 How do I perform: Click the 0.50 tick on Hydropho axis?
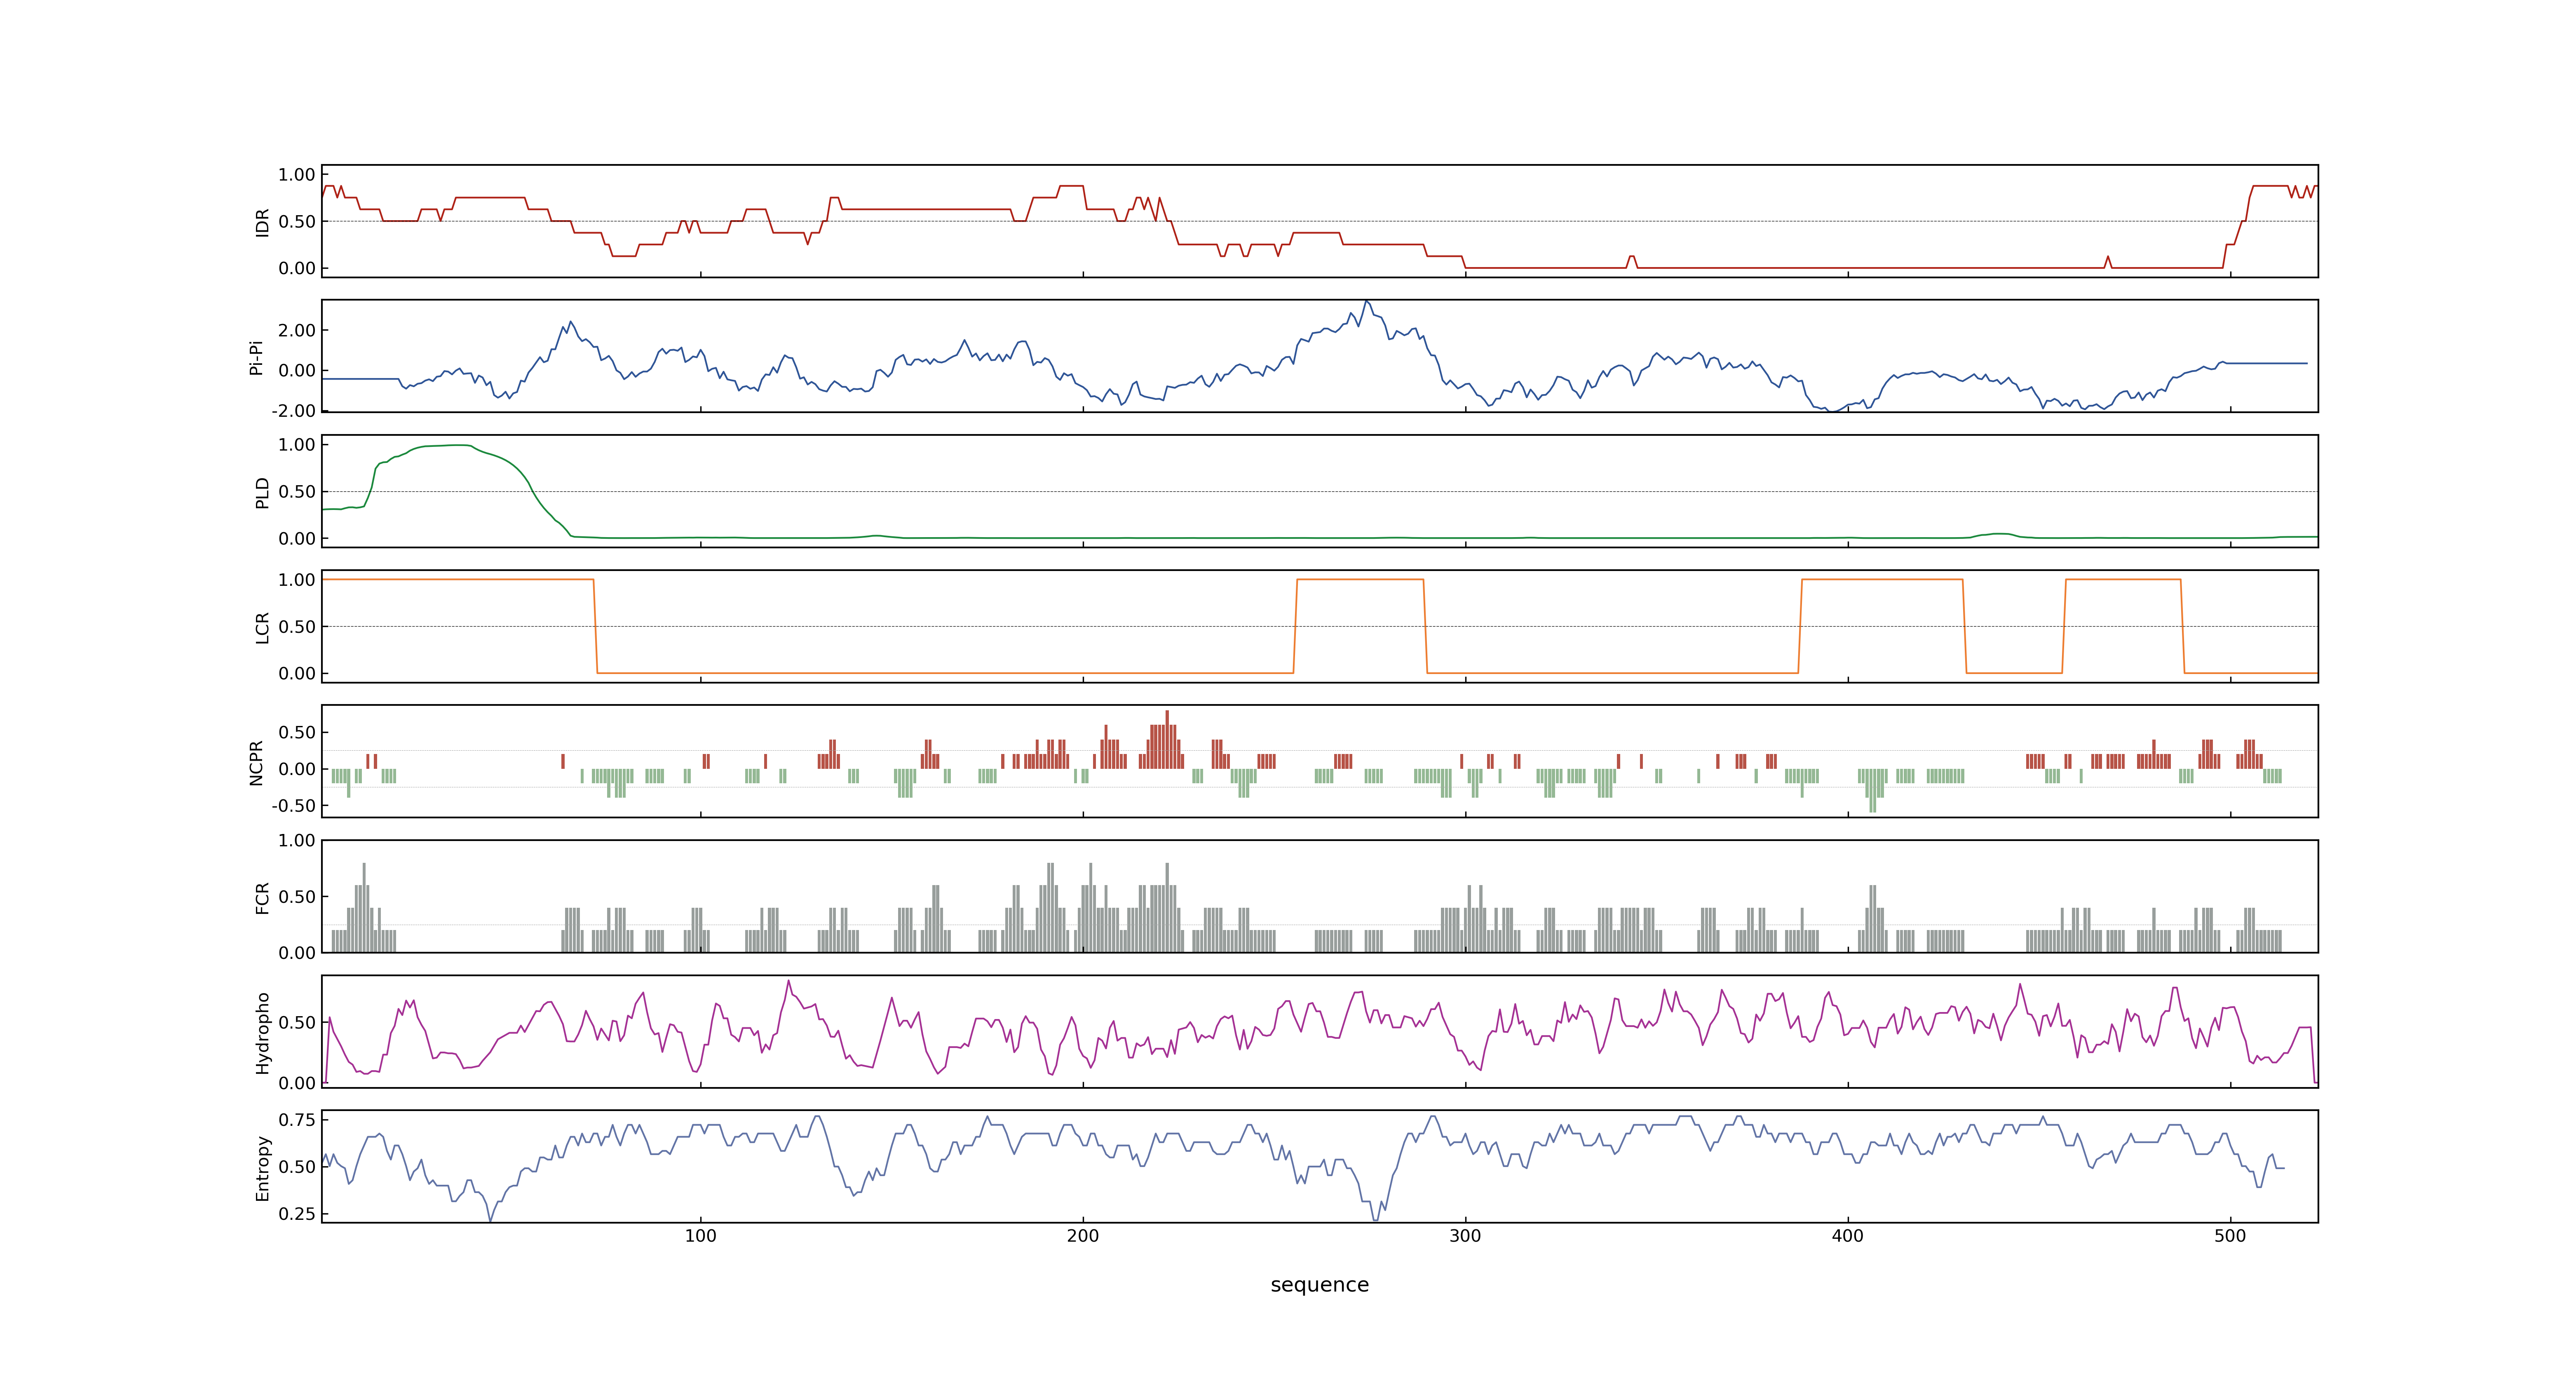click(x=297, y=1023)
